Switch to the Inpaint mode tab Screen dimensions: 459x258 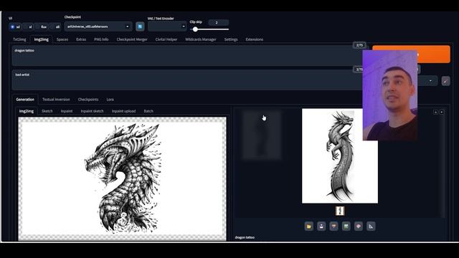(67, 111)
